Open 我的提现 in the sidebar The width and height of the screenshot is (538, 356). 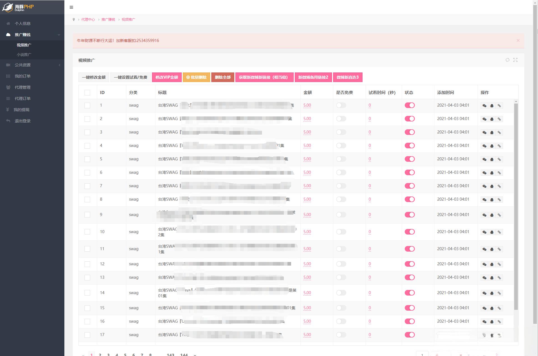pos(32,110)
